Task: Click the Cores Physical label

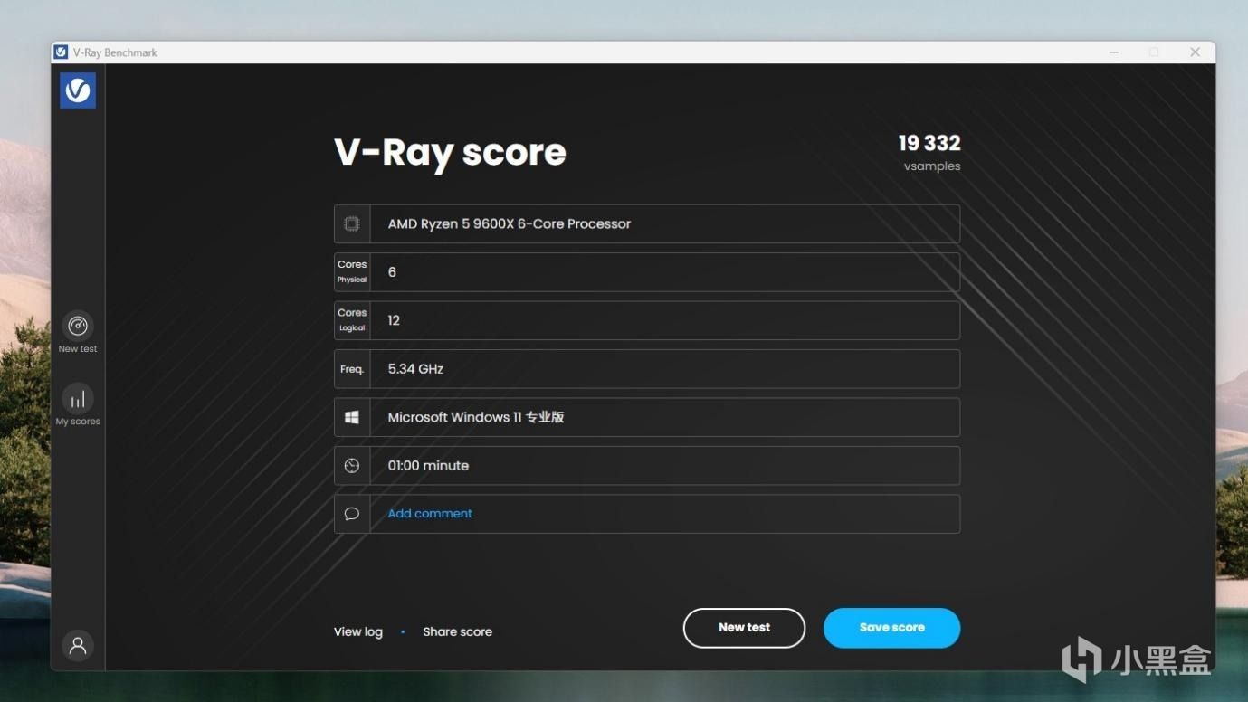Action: [352, 271]
